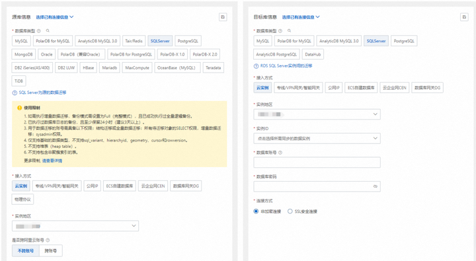The height and width of the screenshot is (261, 476).
Task: Select 非加密连接 radio button
Action: tap(256, 211)
